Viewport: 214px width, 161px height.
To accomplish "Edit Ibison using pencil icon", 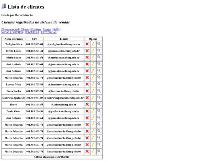I will [x=93, y=105].
